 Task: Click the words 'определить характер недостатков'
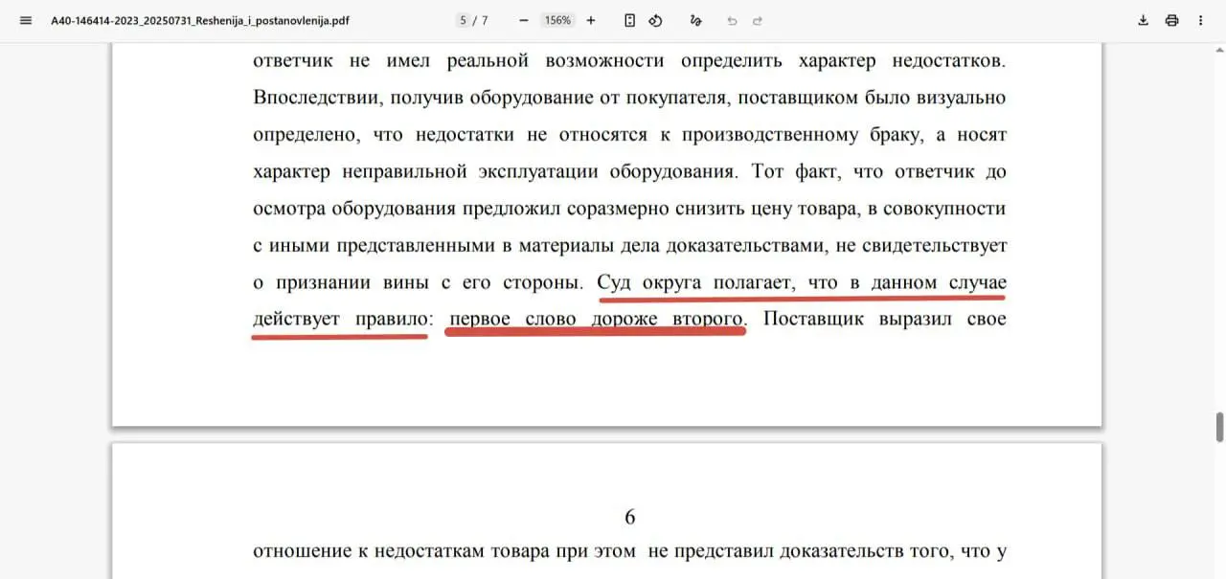click(844, 61)
